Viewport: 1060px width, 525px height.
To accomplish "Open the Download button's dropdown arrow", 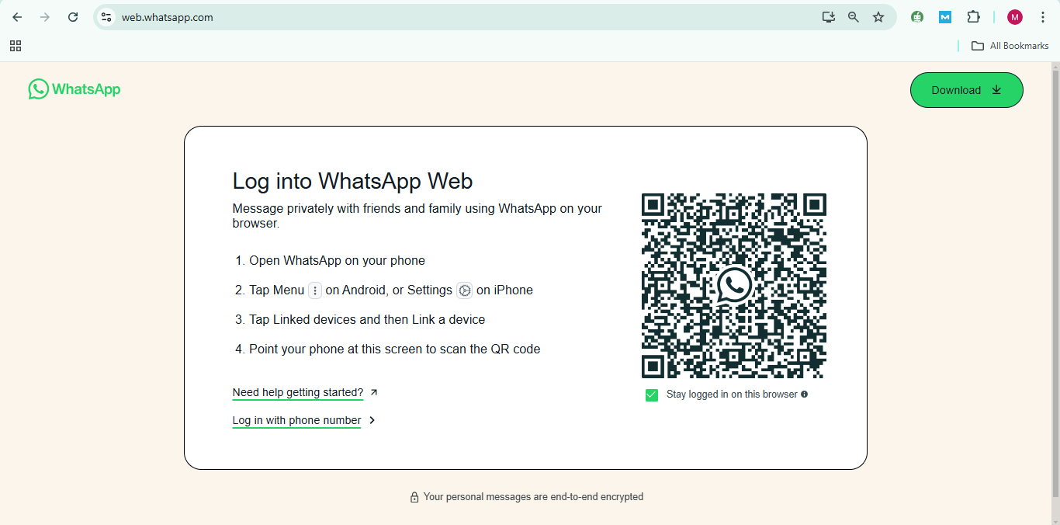I will [996, 90].
